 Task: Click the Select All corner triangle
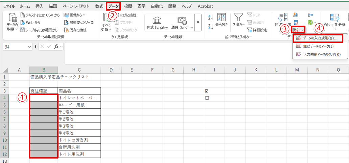[5, 70]
